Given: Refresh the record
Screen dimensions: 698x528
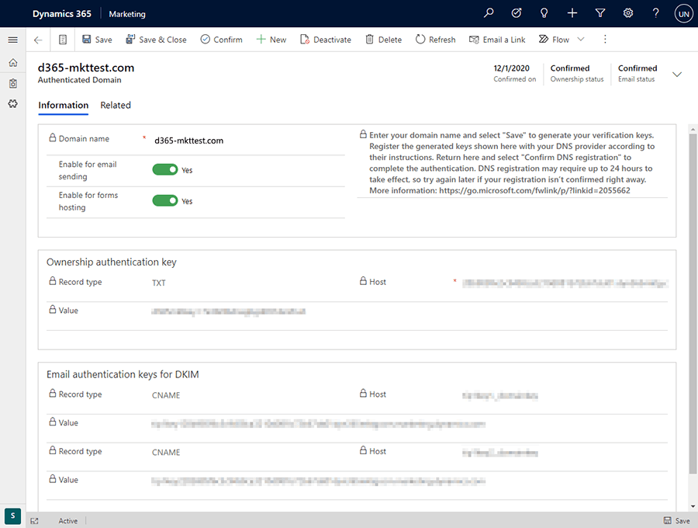Looking at the screenshot, I should 435,40.
